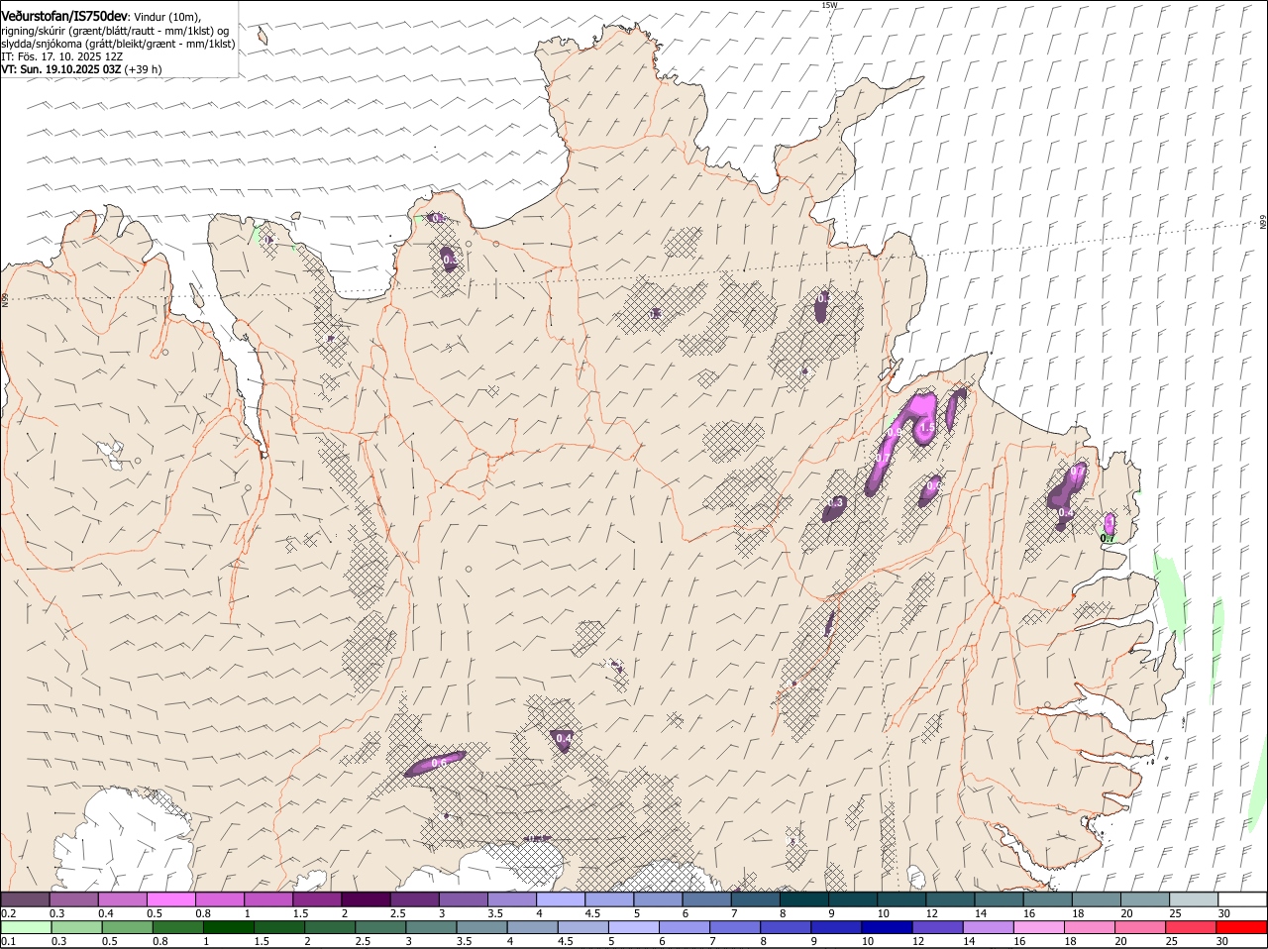The image size is (1268, 949).
Task: Click the N99 label on the left map edge
Action: (x=5, y=298)
